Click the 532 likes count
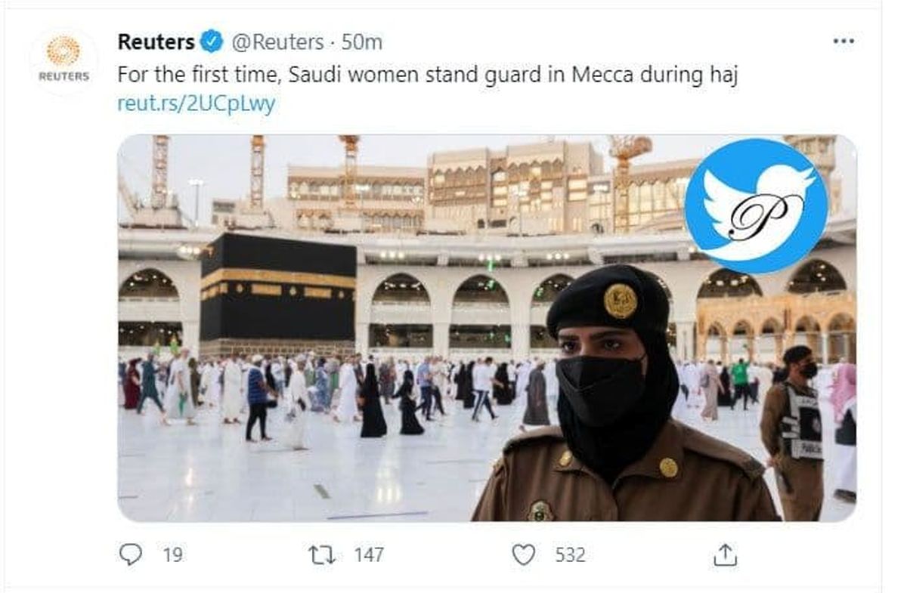This screenshot has height=593, width=907. [571, 555]
